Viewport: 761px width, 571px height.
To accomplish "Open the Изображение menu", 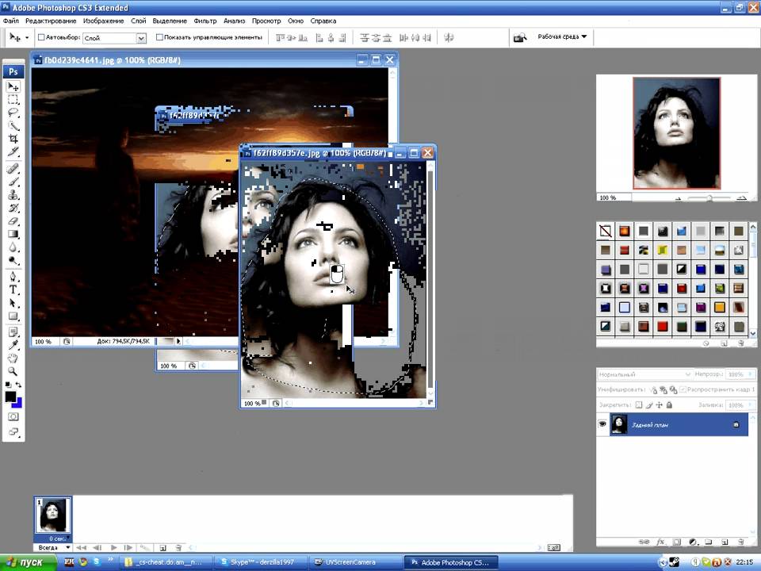I will pyautogui.click(x=103, y=21).
